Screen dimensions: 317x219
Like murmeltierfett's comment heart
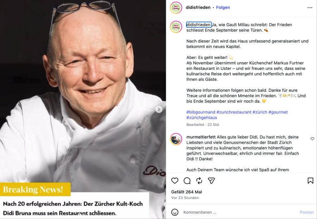click(x=312, y=139)
